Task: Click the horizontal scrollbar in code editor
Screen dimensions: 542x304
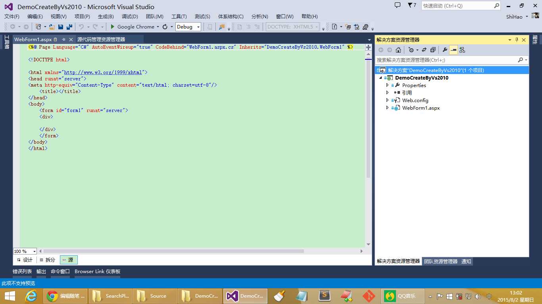Action: coord(173,251)
